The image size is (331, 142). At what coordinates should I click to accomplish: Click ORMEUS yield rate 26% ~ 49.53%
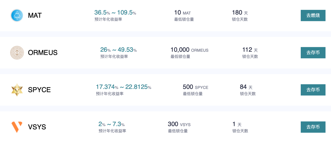point(118,50)
